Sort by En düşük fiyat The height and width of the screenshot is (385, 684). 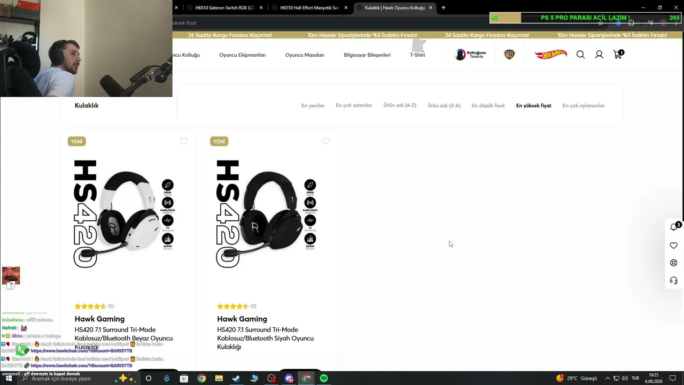[x=488, y=106]
